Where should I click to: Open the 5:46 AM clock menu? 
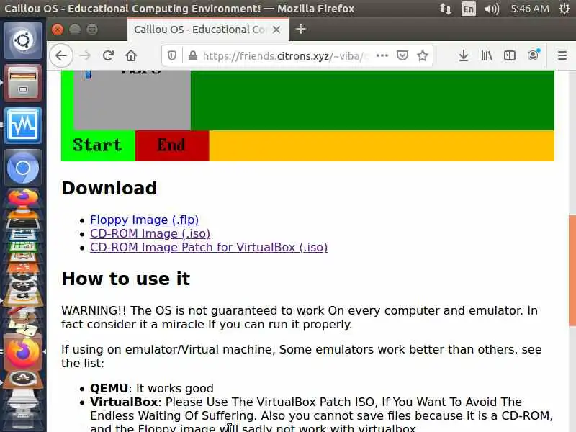pyautogui.click(x=530, y=9)
